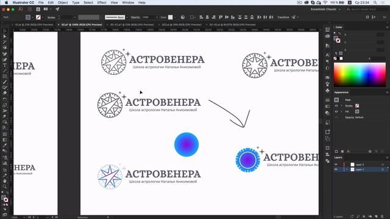This screenshot has width=390, height=219.
Task: Open the Asset Export panel icon in dock
Action: pos(328,132)
